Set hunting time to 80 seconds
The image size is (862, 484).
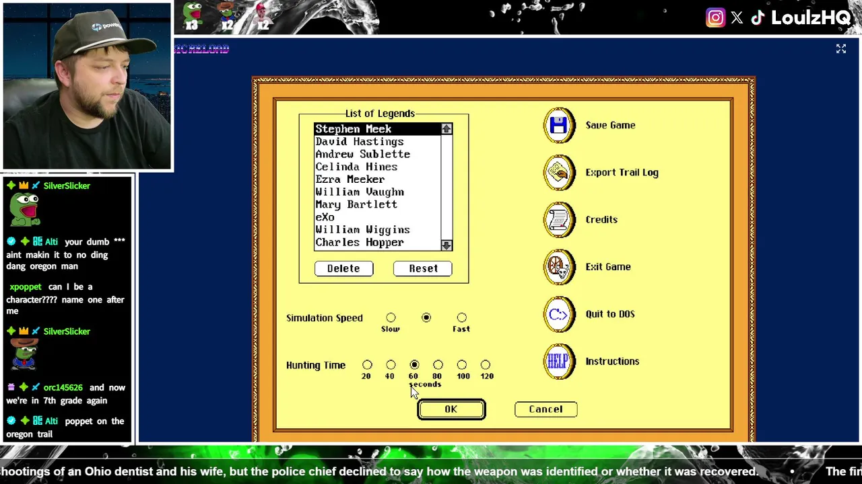[x=438, y=364]
